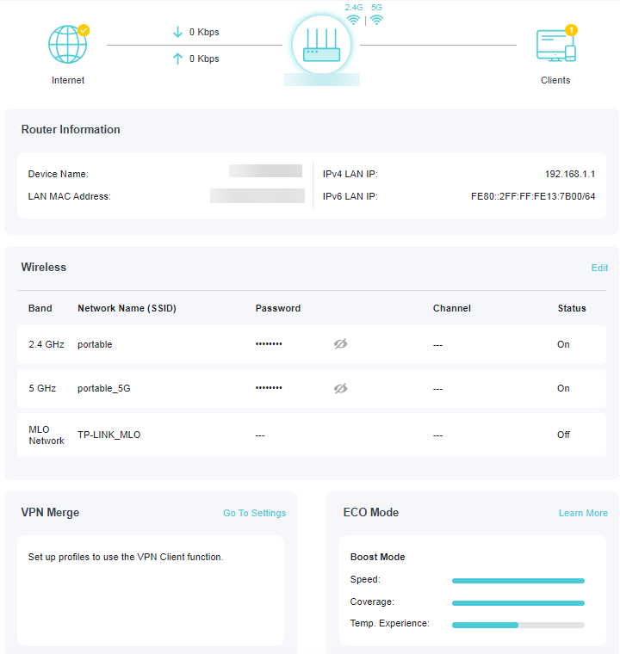Edit the Wireless settings
620x654 pixels.
coord(599,268)
